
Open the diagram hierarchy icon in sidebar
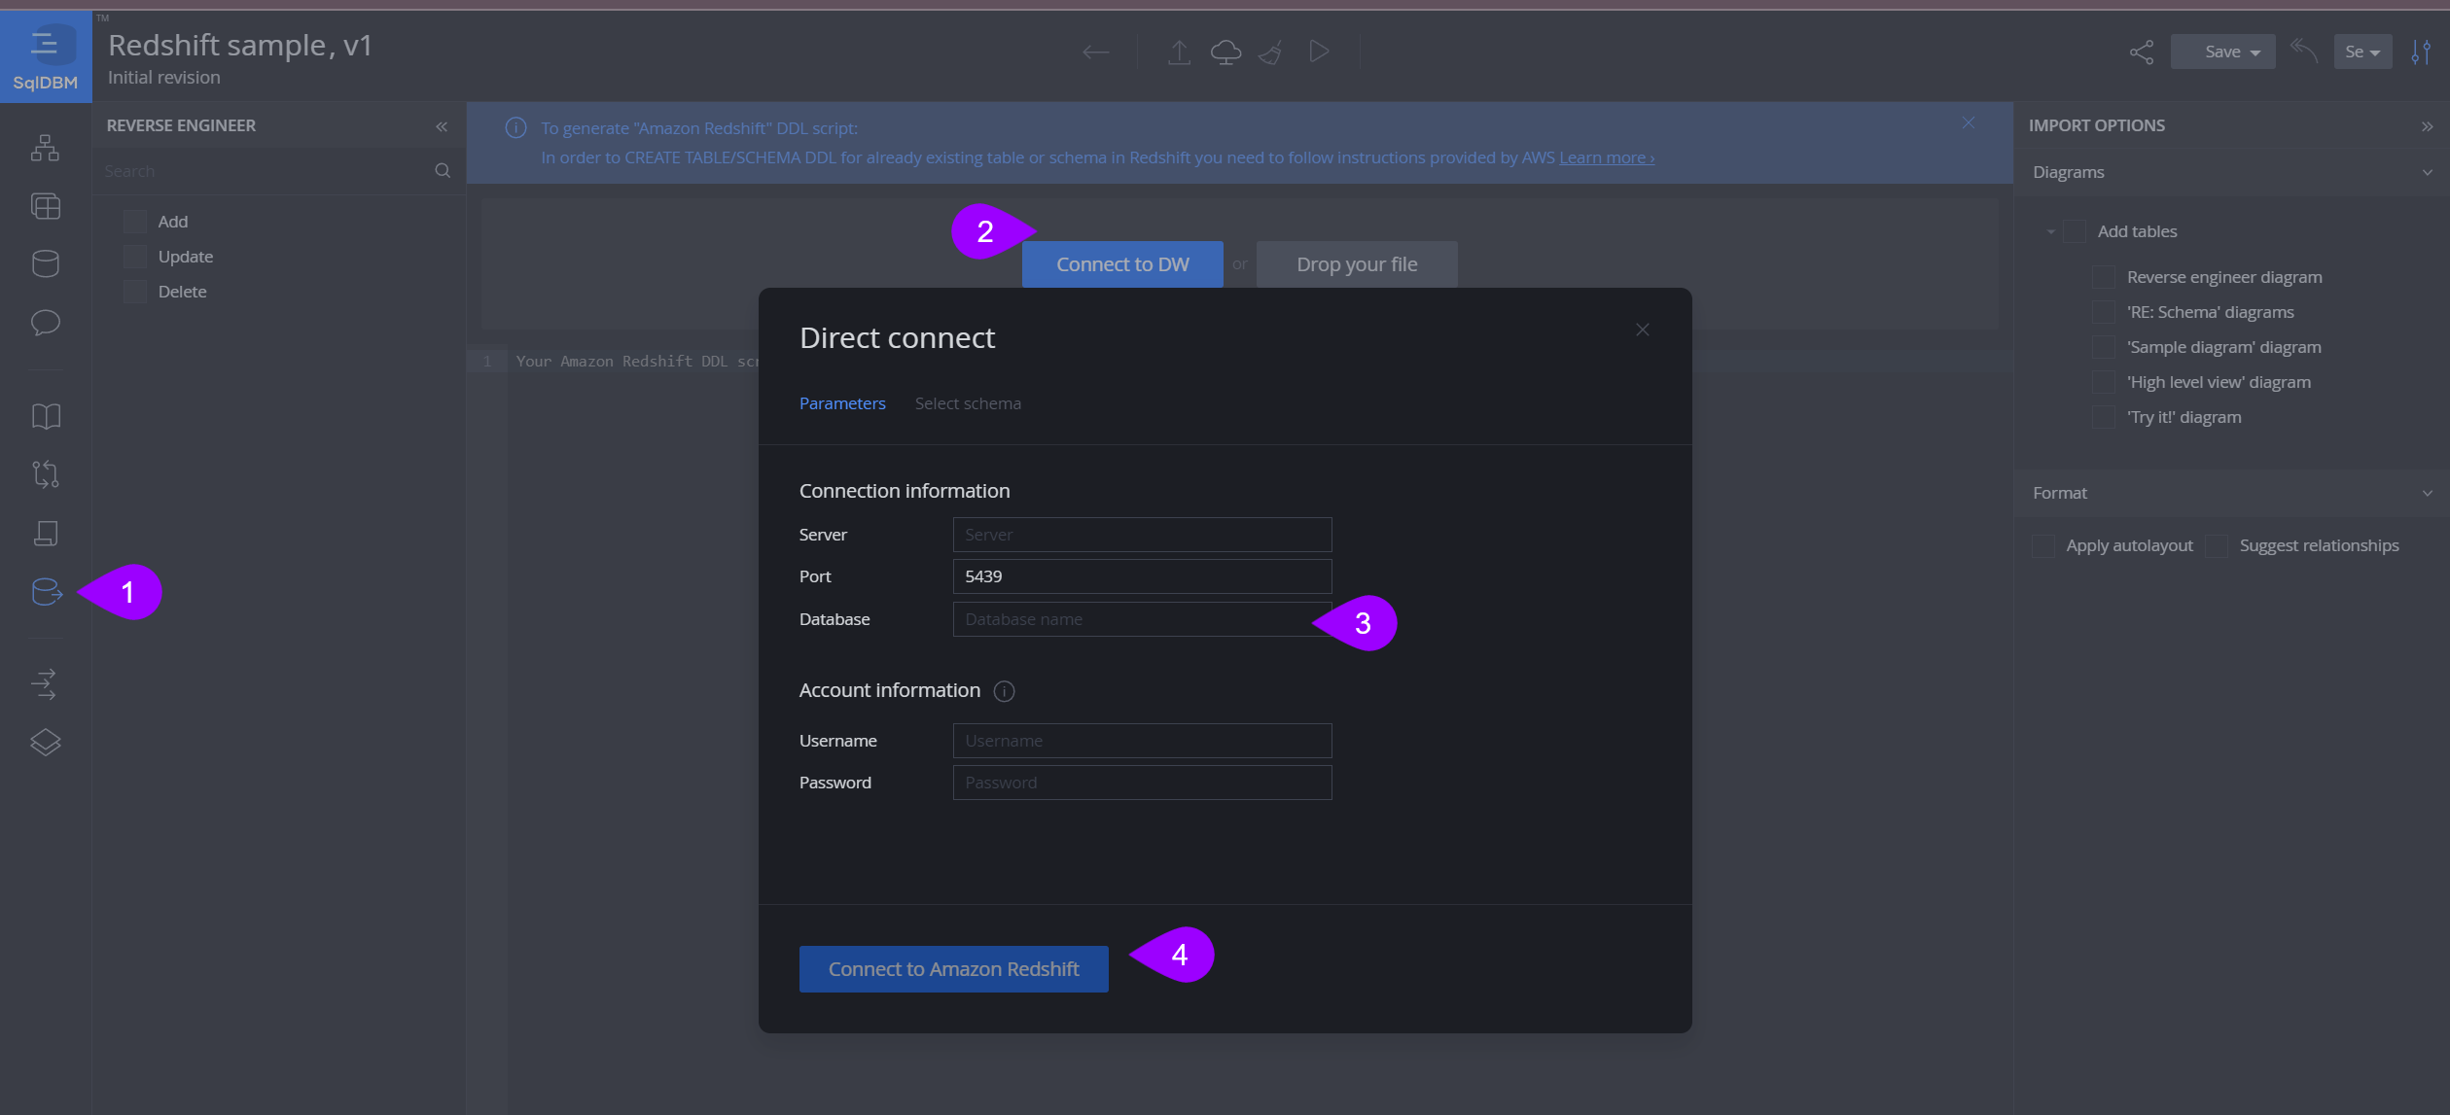click(45, 148)
